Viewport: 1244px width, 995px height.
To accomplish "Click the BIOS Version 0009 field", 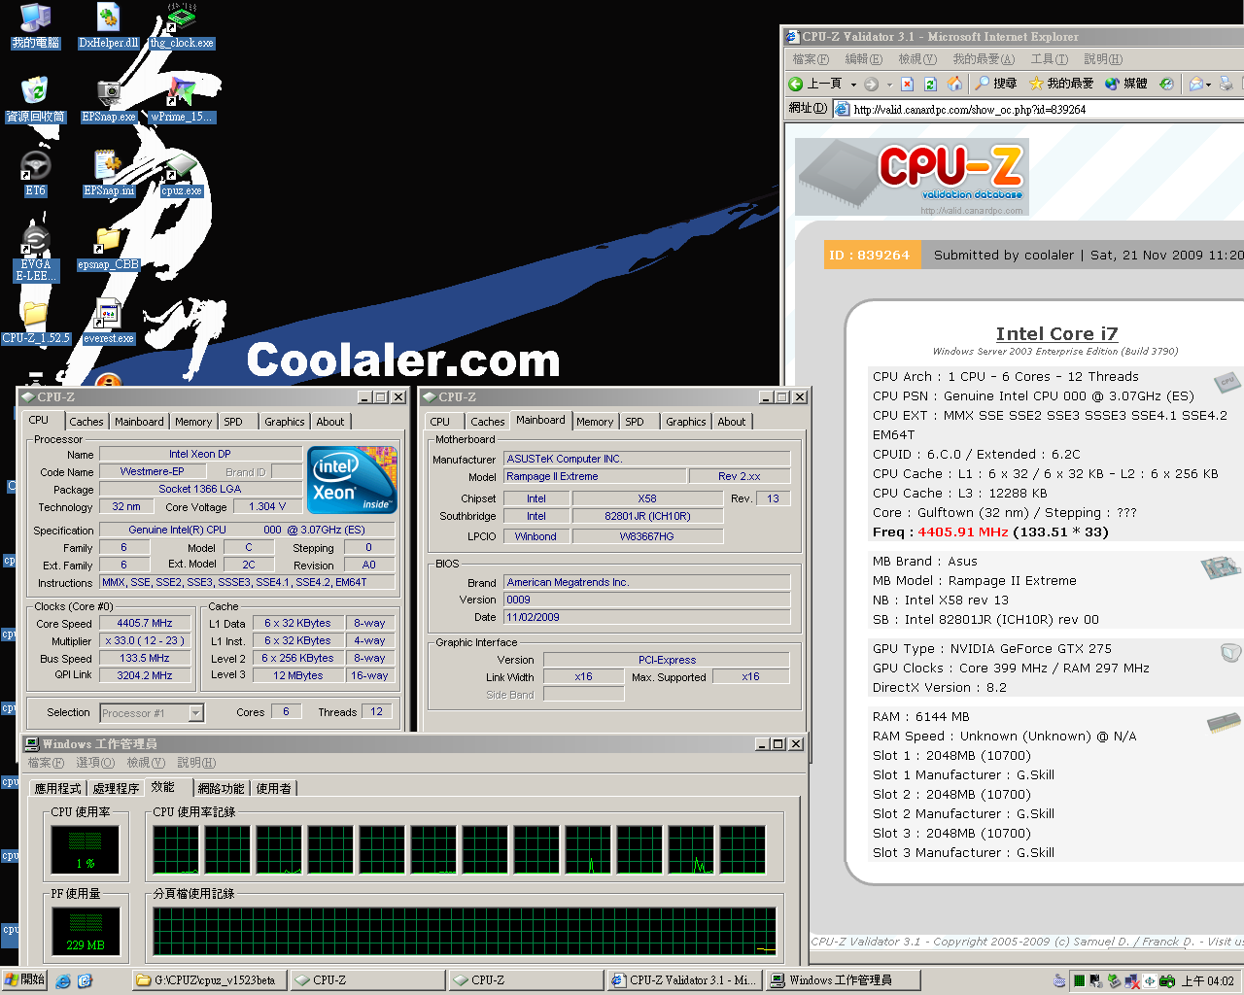I will 646,600.
